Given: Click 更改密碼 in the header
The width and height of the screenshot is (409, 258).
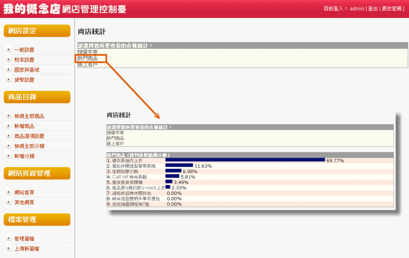Looking at the screenshot, I should coord(392,9).
